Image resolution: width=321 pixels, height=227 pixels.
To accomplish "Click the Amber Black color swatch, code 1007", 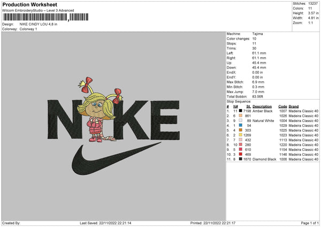I will pos(241,111).
